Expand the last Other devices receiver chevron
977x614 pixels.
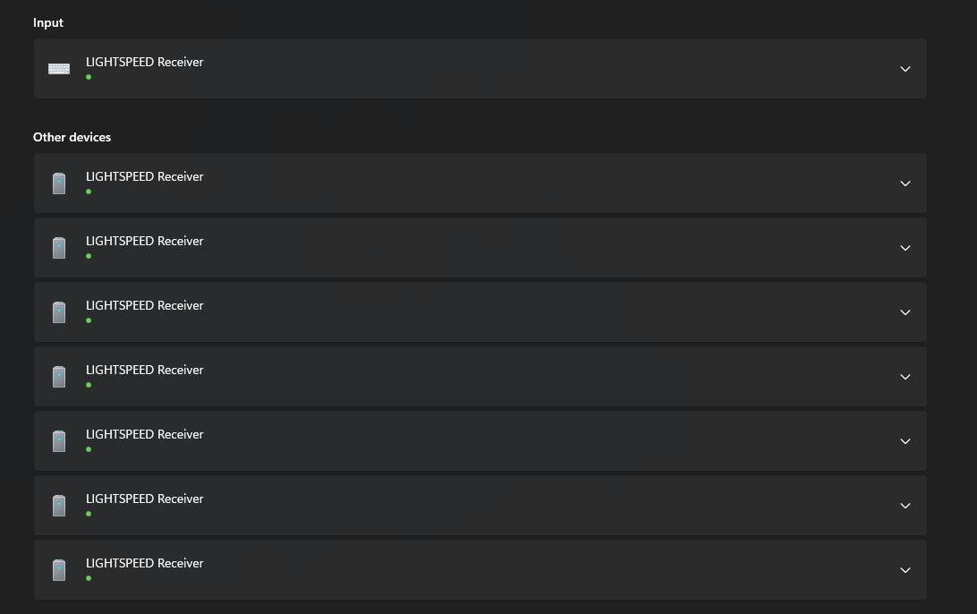coord(905,570)
